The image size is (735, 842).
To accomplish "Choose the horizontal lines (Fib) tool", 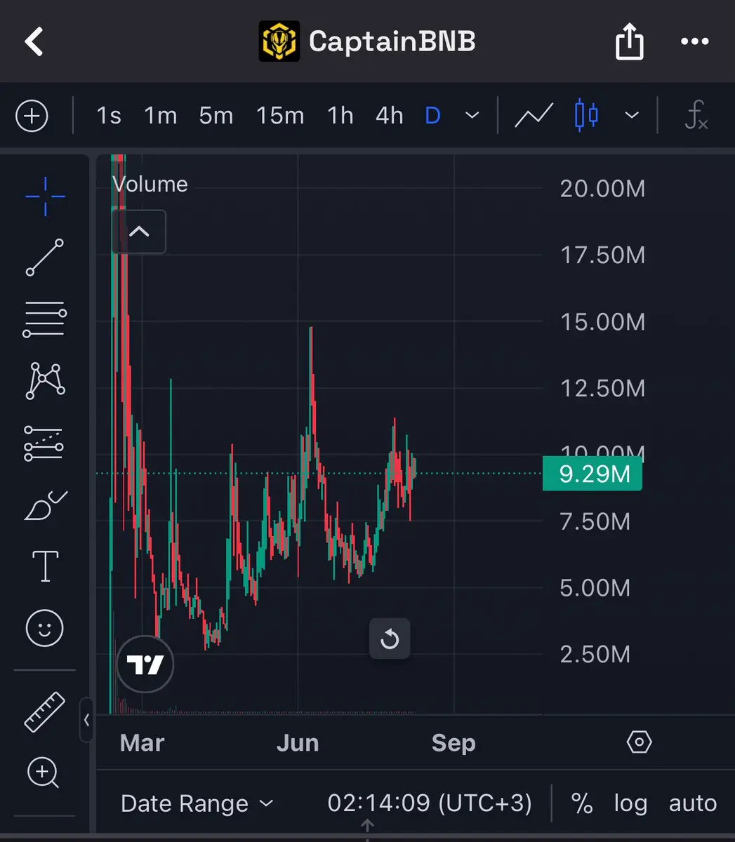I will (x=45, y=319).
